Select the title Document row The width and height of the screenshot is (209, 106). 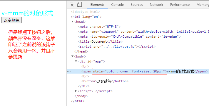tap(100, 41)
